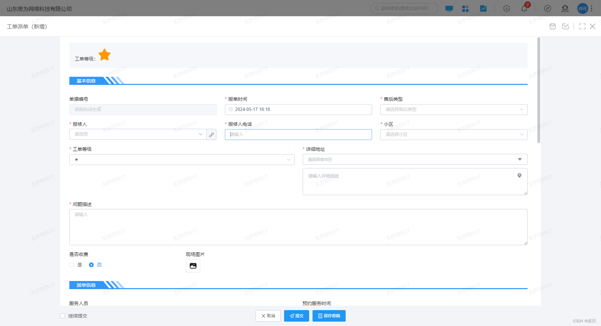Image resolution: width=601 pixels, height=326 pixels.
Task: Open the 售后类型 dropdown
Action: (454, 110)
